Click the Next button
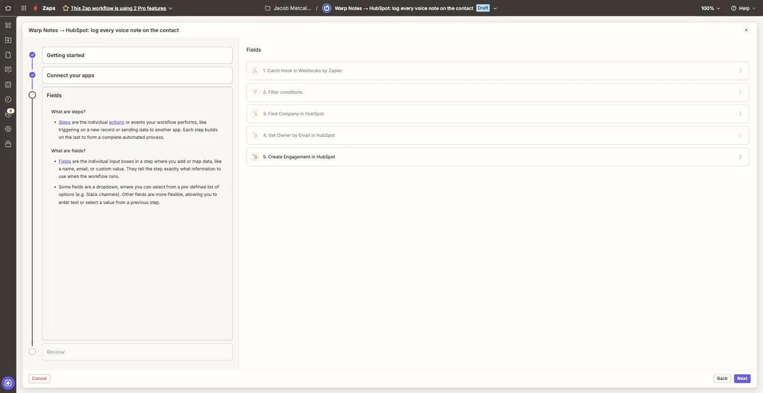This screenshot has width=763, height=393. point(742,378)
